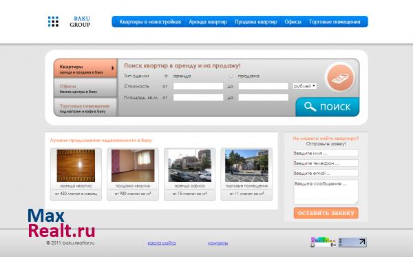Screen dimensions: 413x257
Task: Click 'от 450 манат в месяц' text
Action: click(76, 194)
